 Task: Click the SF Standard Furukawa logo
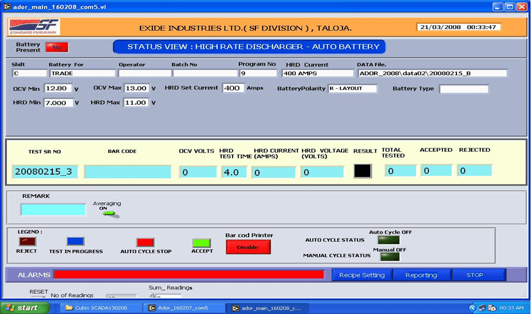pyautogui.click(x=34, y=27)
